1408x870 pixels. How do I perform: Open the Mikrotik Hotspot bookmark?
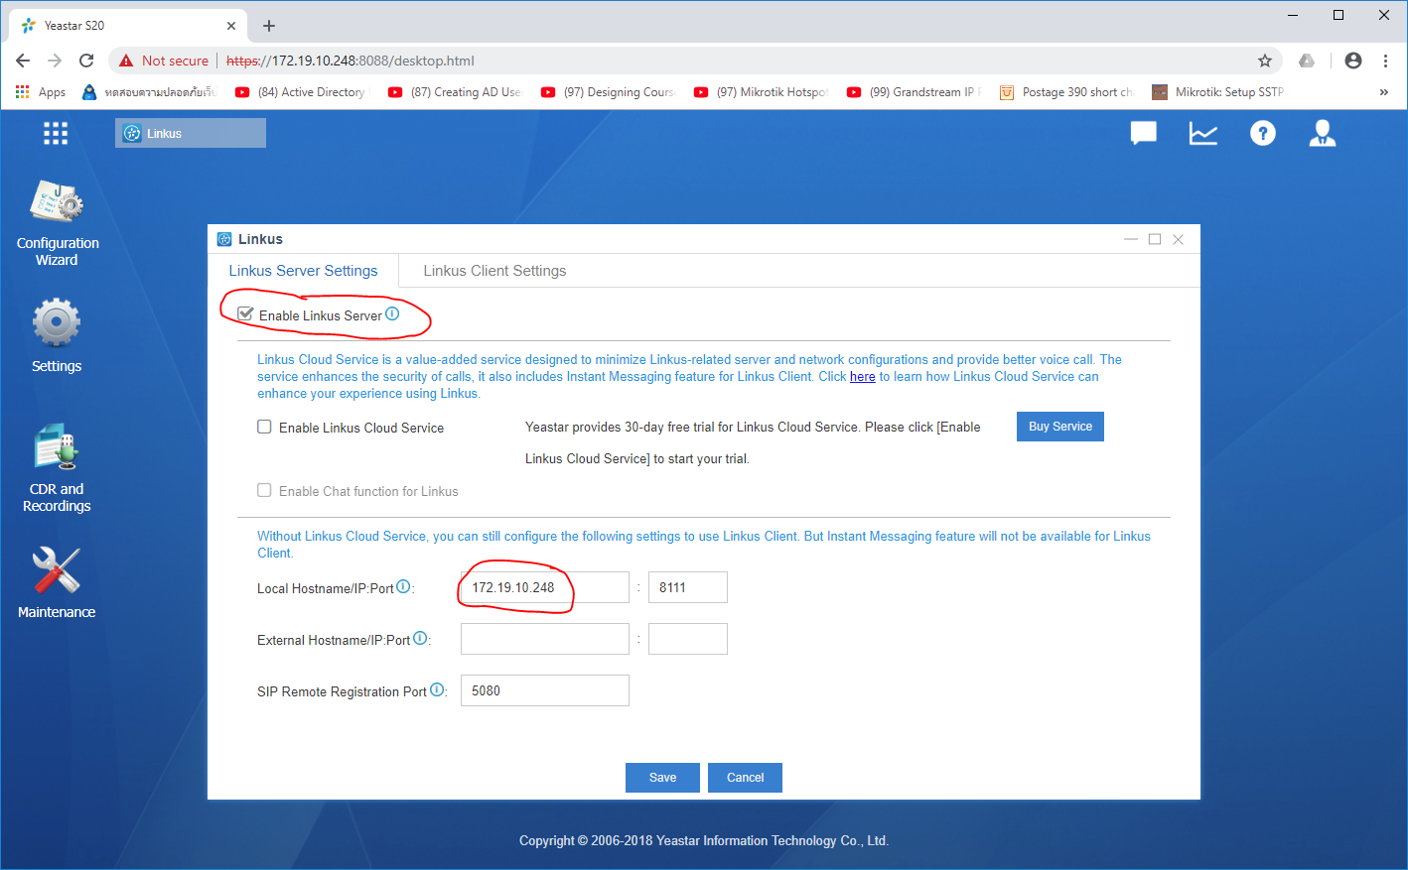click(762, 92)
